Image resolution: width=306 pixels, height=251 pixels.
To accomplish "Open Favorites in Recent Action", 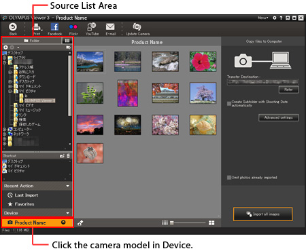I will (x=24, y=204).
